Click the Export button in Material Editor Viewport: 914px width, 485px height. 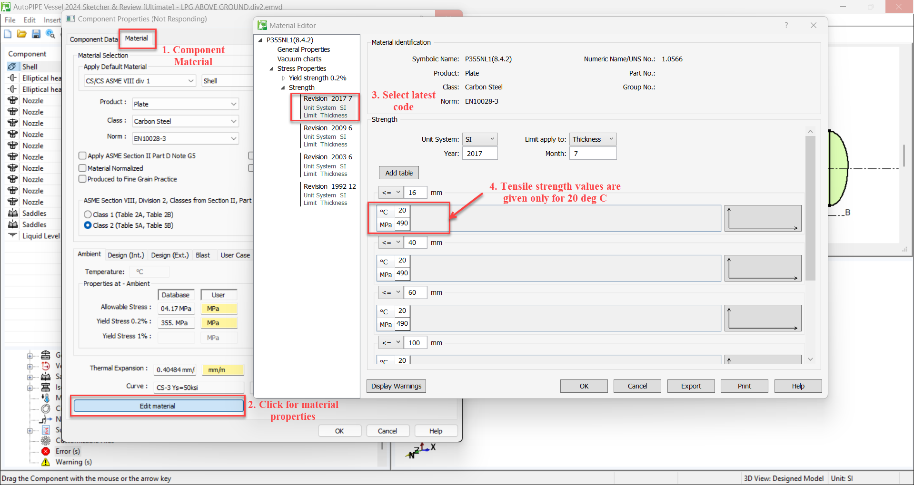pos(691,386)
